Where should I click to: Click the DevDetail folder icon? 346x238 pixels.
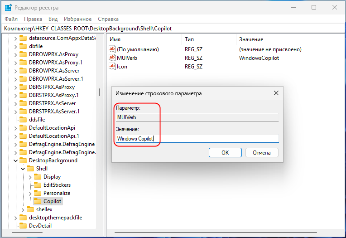point(23,226)
